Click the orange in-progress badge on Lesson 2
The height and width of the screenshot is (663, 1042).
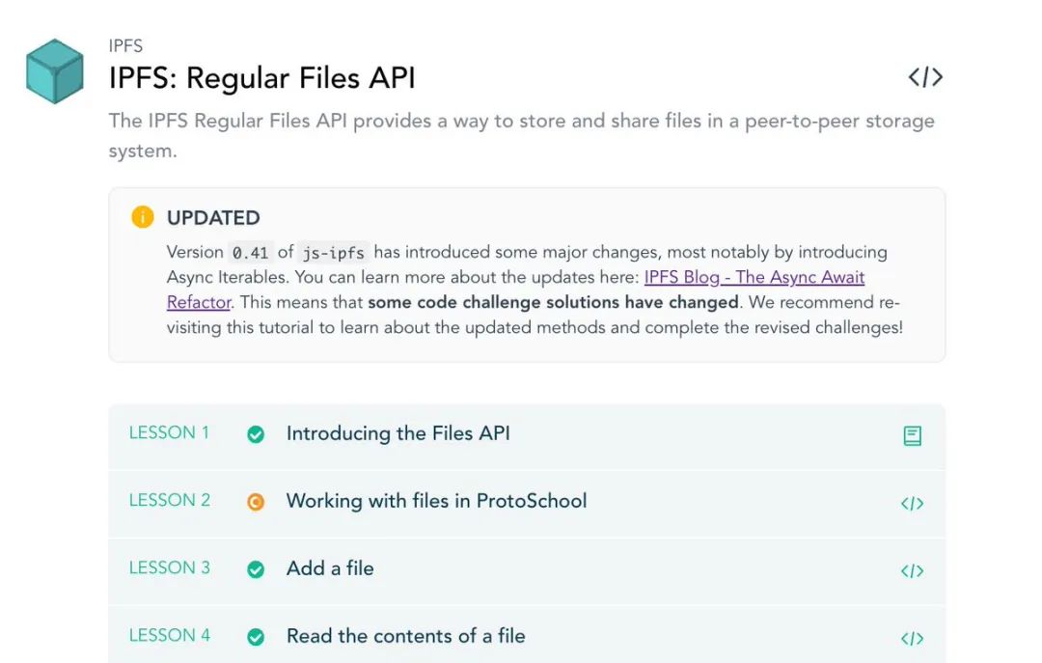click(x=256, y=502)
